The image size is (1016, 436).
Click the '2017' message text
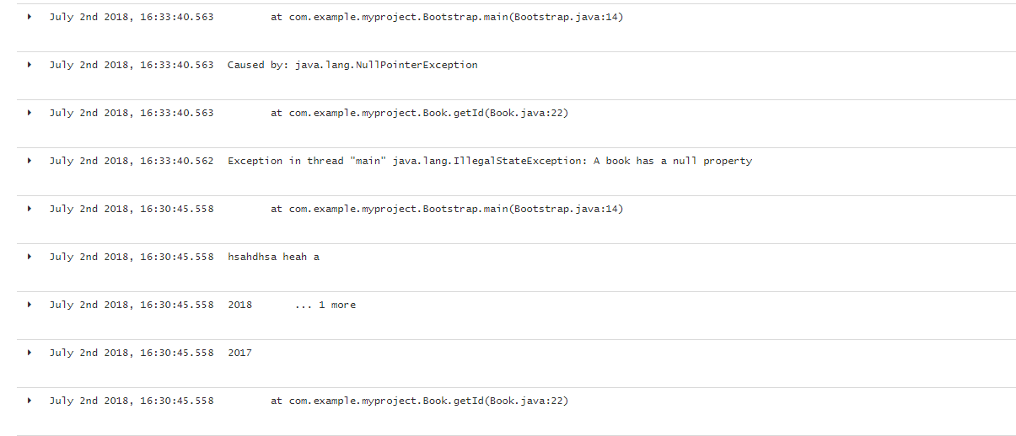click(x=239, y=353)
